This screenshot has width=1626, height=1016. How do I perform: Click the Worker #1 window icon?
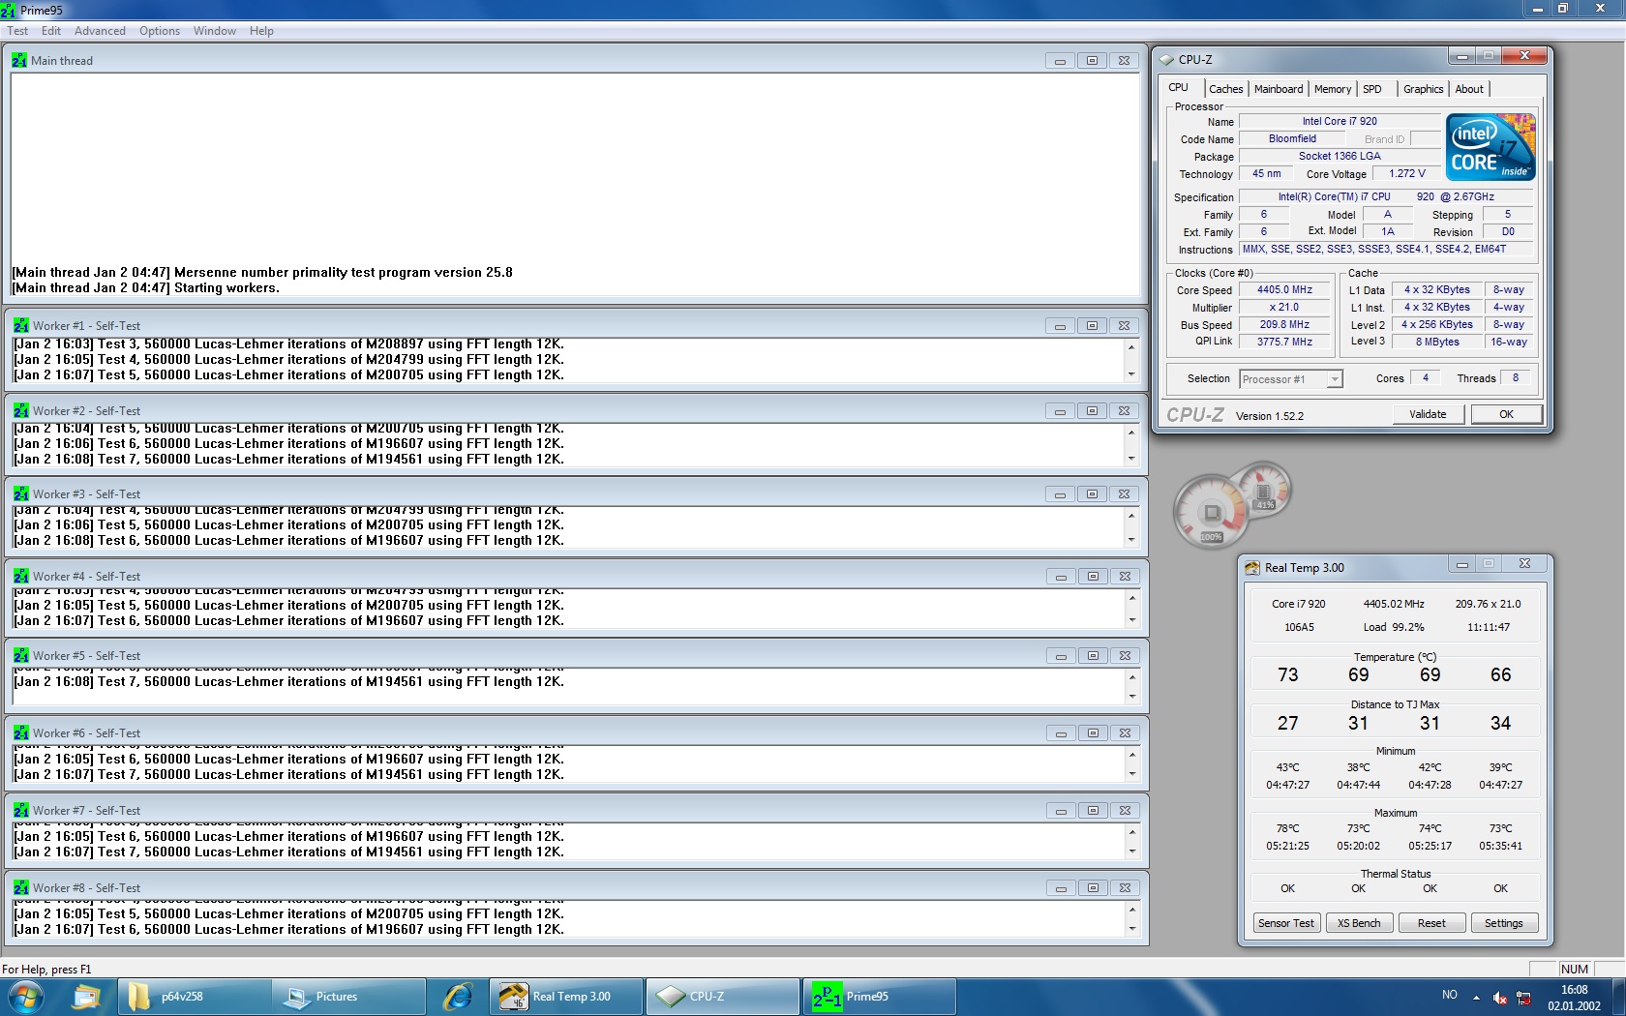tap(20, 326)
